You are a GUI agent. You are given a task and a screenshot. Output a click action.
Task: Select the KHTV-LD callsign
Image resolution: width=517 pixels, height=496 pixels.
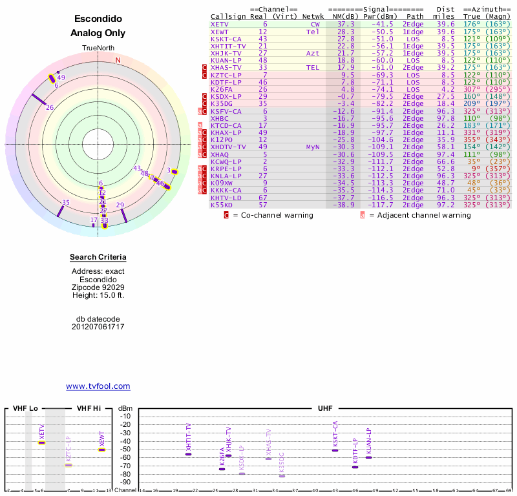coord(226,198)
